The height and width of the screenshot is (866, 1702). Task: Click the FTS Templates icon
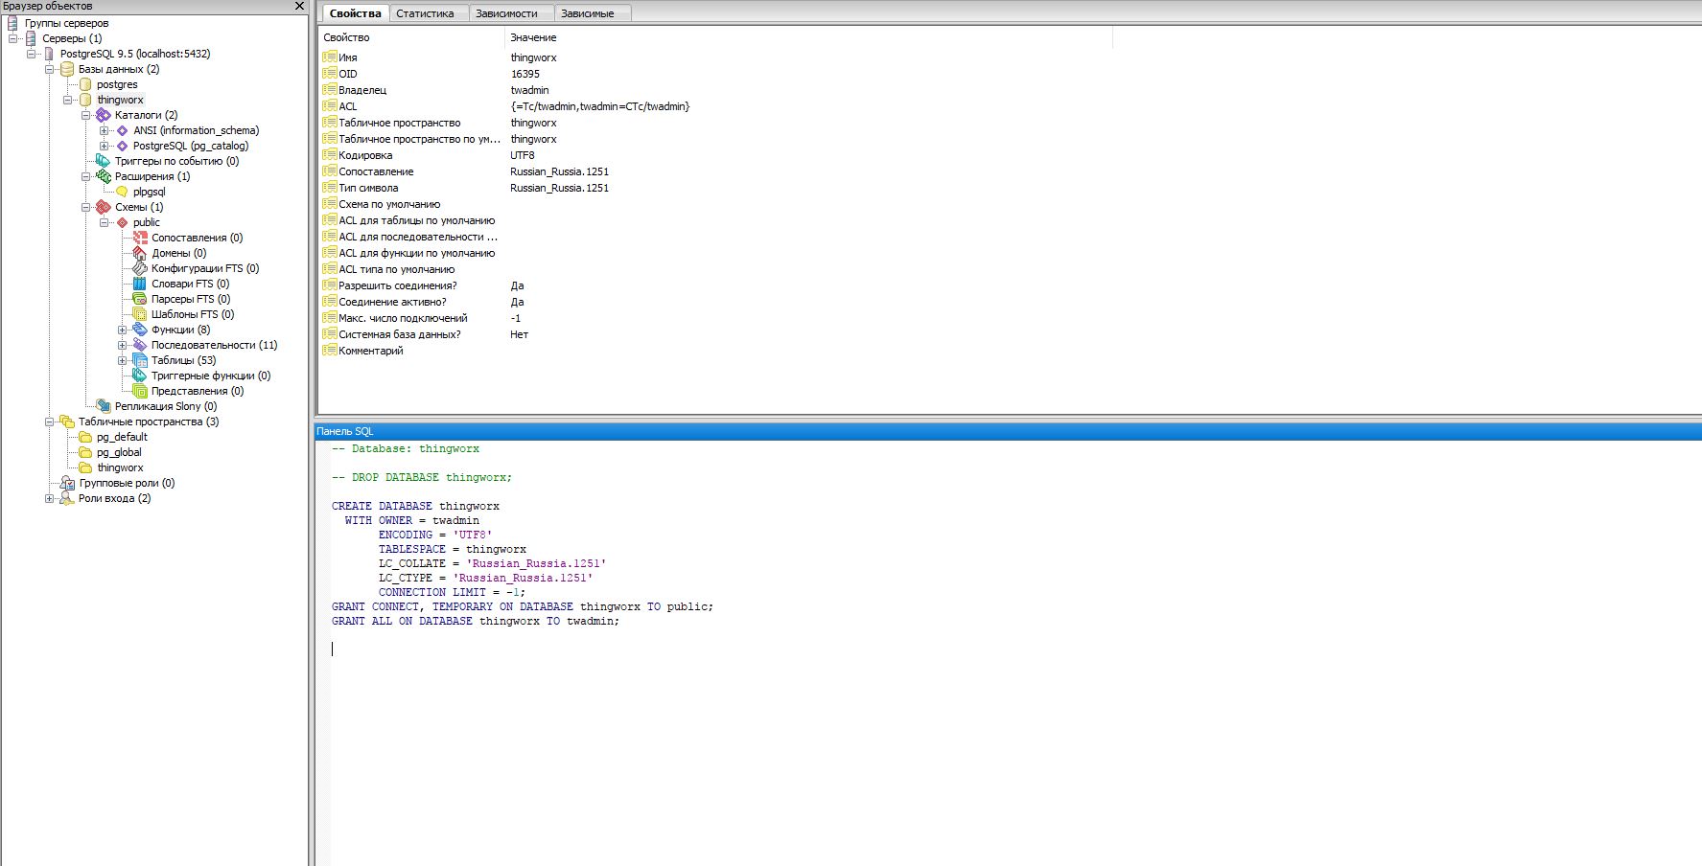coord(140,314)
